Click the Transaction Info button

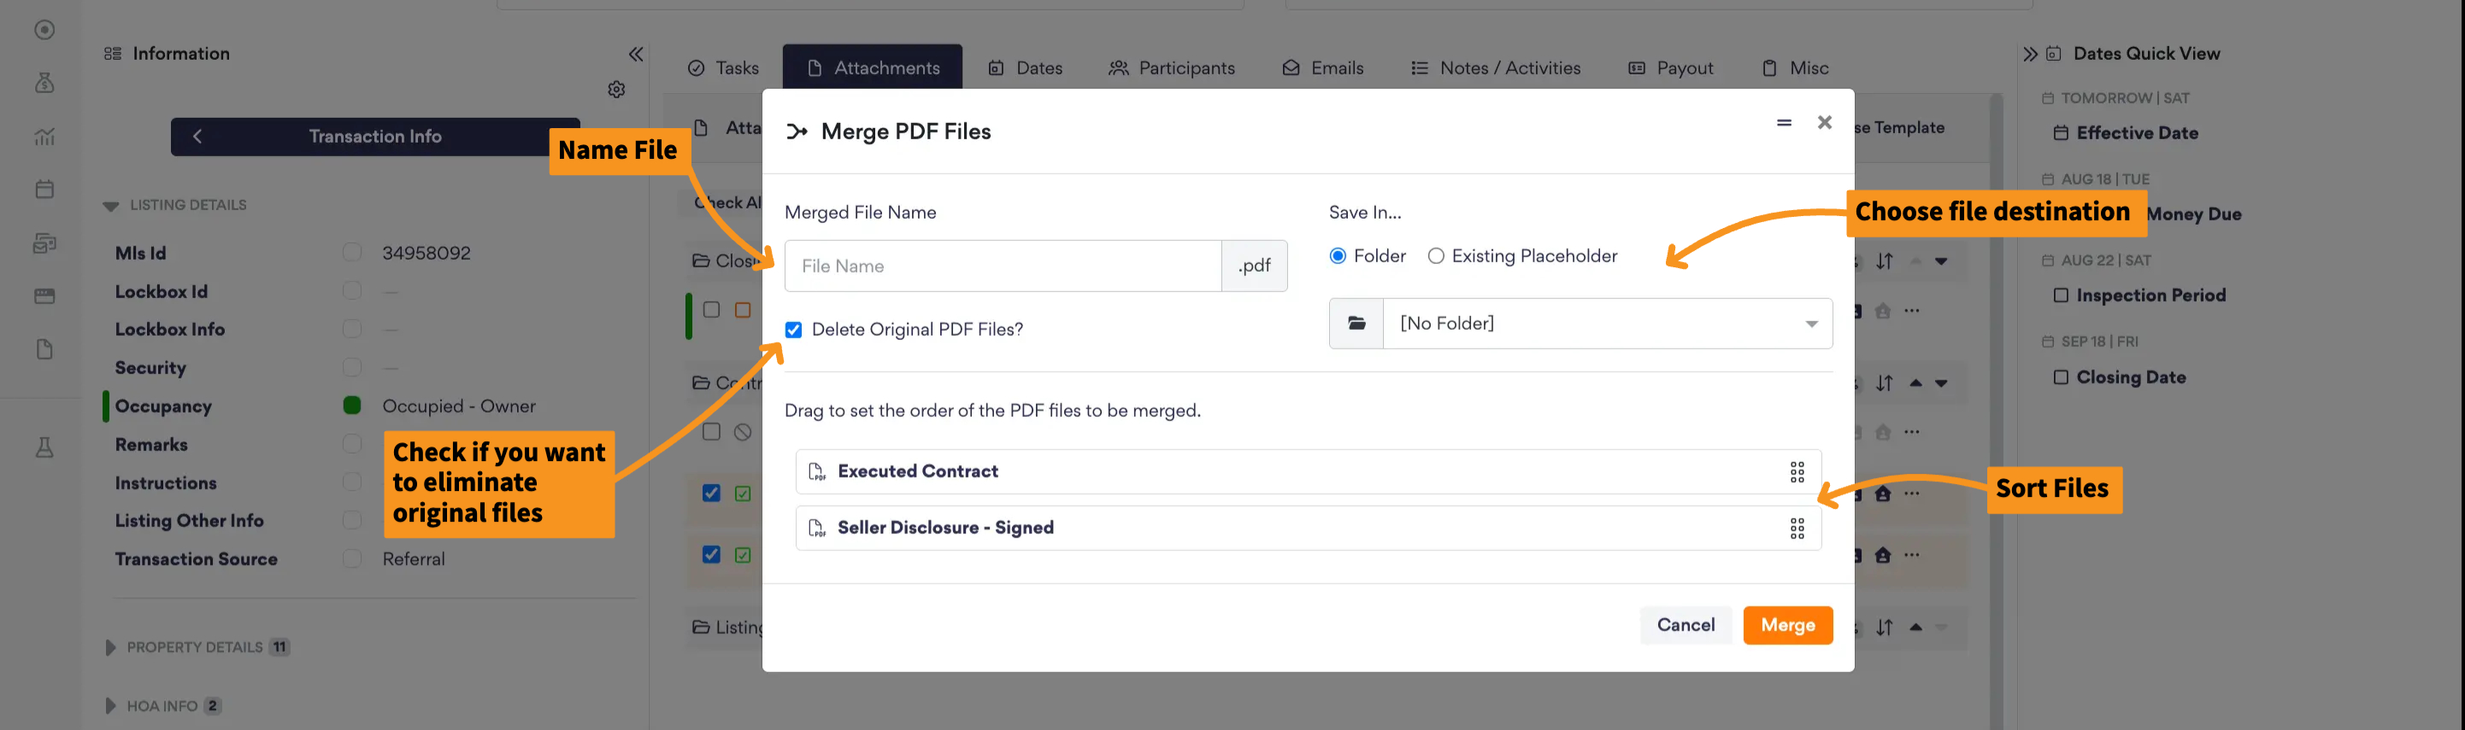pos(375,137)
